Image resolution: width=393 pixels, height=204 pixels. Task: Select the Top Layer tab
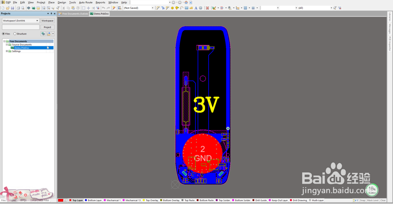[76, 200]
